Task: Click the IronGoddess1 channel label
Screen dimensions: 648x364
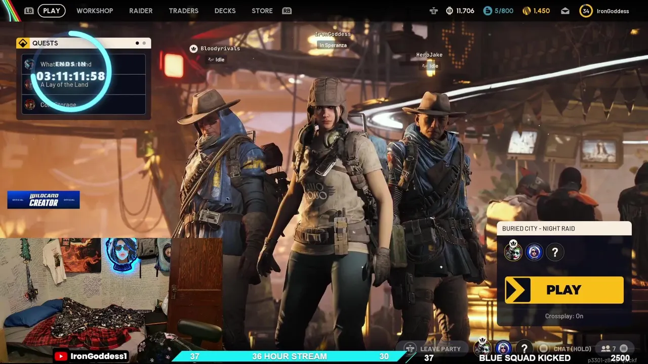Action: coord(98,356)
